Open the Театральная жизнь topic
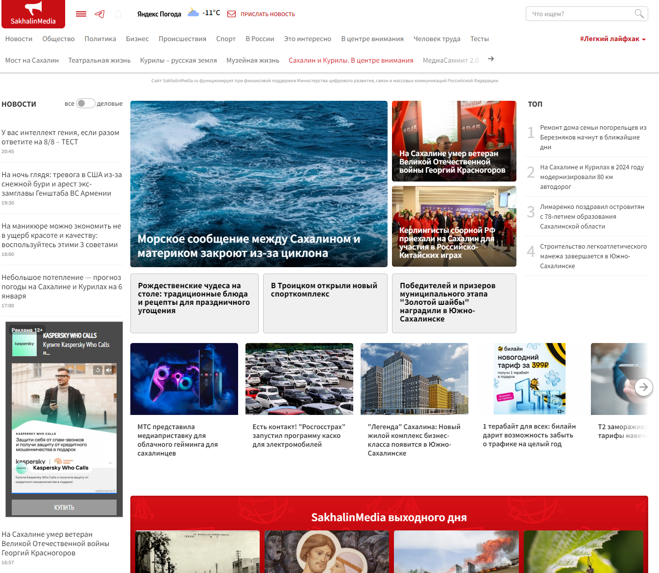The image size is (659, 573). click(x=99, y=61)
